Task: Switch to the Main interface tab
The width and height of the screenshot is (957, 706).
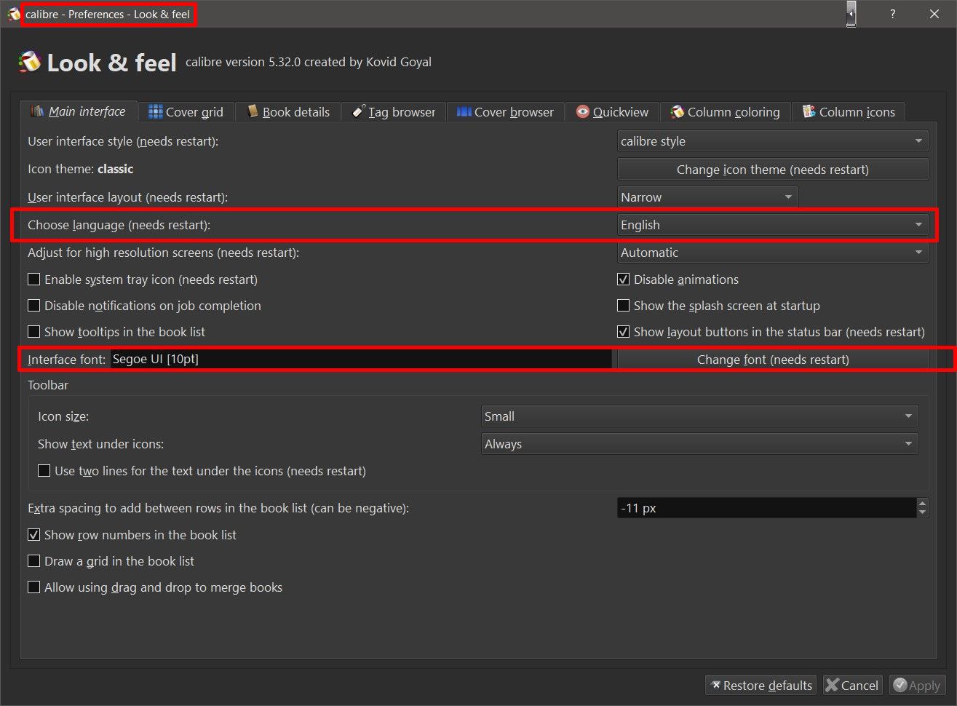Action: coord(79,111)
